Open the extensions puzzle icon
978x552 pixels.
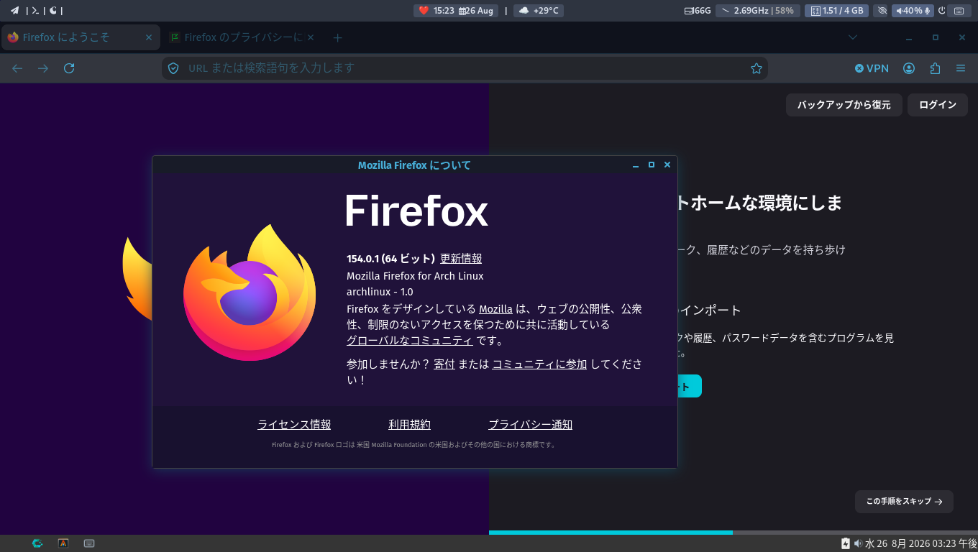(x=935, y=68)
